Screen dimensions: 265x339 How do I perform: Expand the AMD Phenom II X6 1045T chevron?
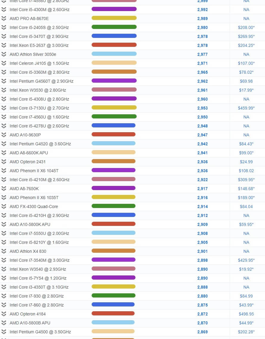click(x=4, y=171)
